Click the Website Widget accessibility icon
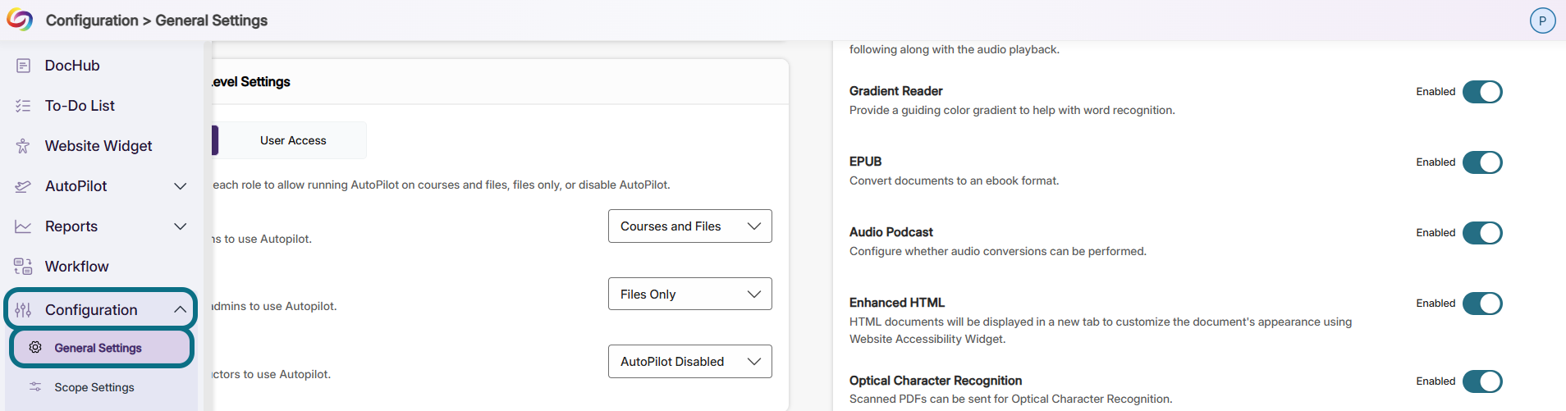This screenshot has height=411, width=1566. click(23, 146)
